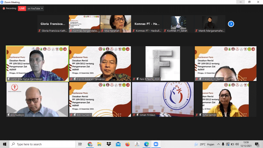Click the red Recording indicator icon

click(4, 8)
